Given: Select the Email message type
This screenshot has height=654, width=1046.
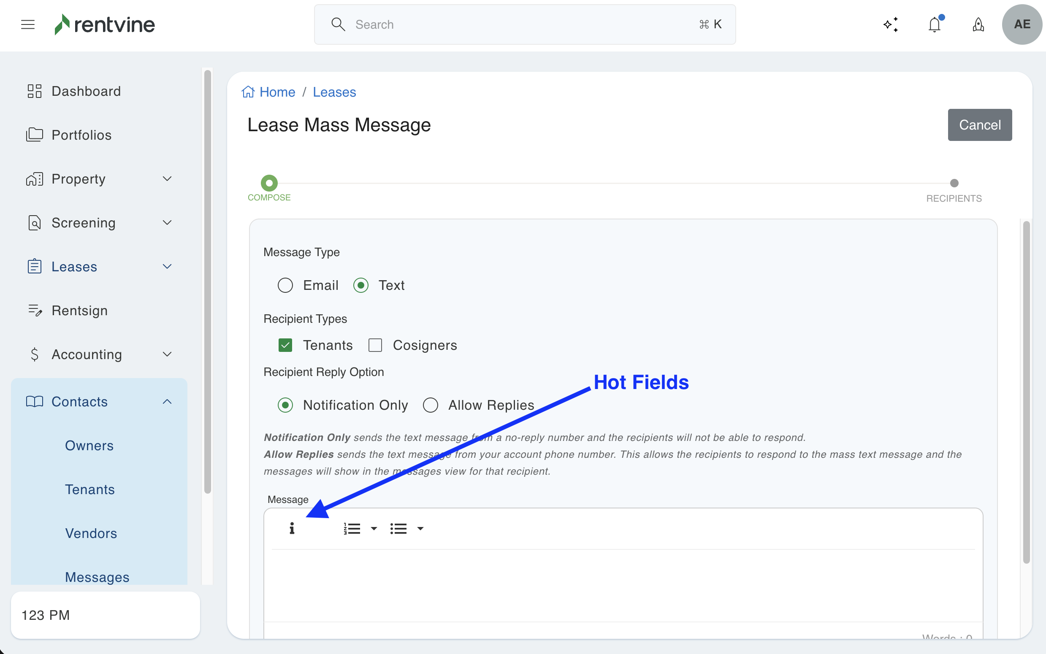Looking at the screenshot, I should click(285, 285).
